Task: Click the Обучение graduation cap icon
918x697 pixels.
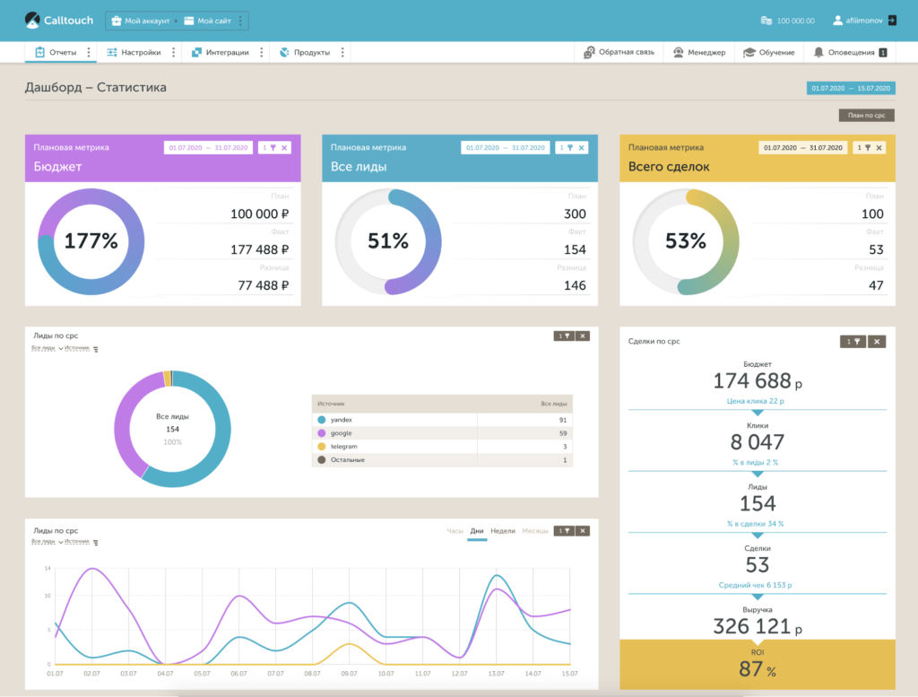Action: 749,52
